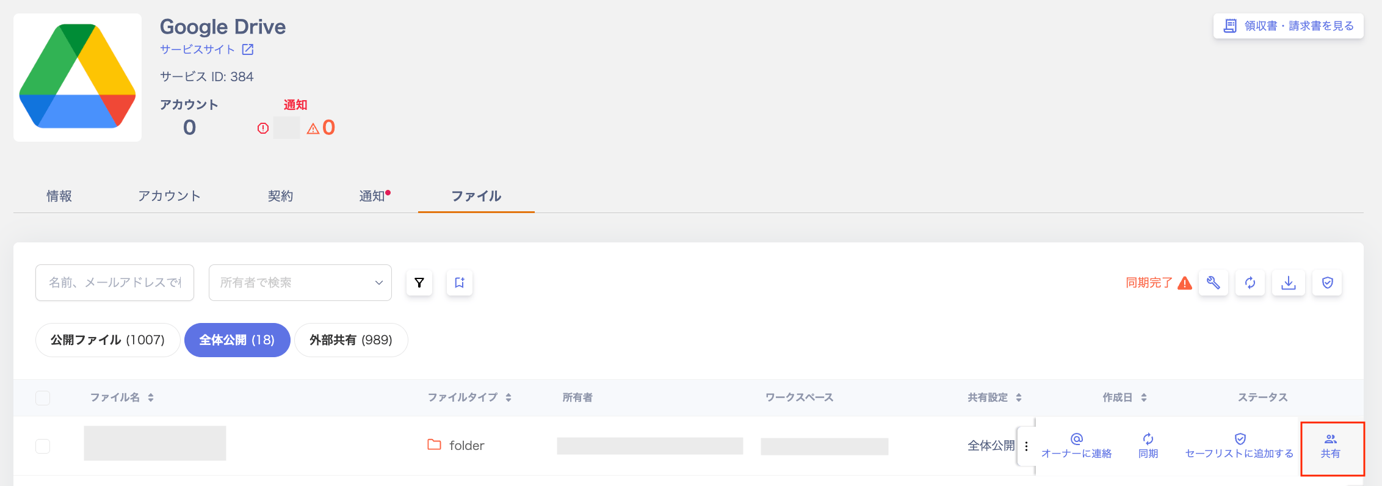Open the three-dot row menu
The image size is (1382, 486).
1027,446
